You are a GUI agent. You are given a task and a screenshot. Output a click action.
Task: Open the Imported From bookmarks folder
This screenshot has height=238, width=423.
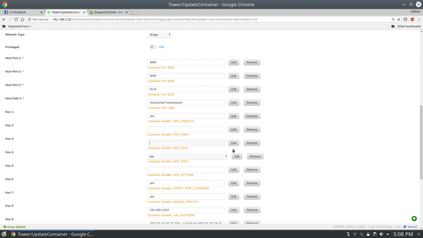click(x=17, y=26)
